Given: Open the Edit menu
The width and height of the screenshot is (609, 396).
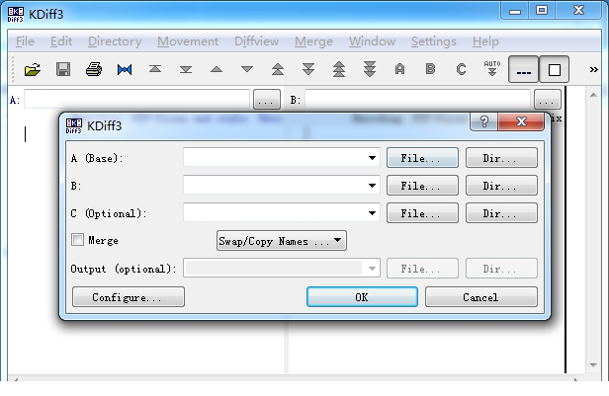Looking at the screenshot, I should pos(61,41).
